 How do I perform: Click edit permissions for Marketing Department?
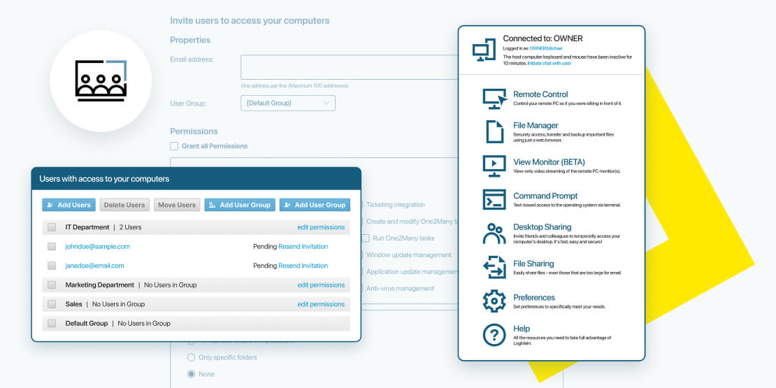[321, 285]
